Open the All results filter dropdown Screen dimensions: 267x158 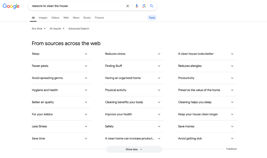(x=57, y=29)
